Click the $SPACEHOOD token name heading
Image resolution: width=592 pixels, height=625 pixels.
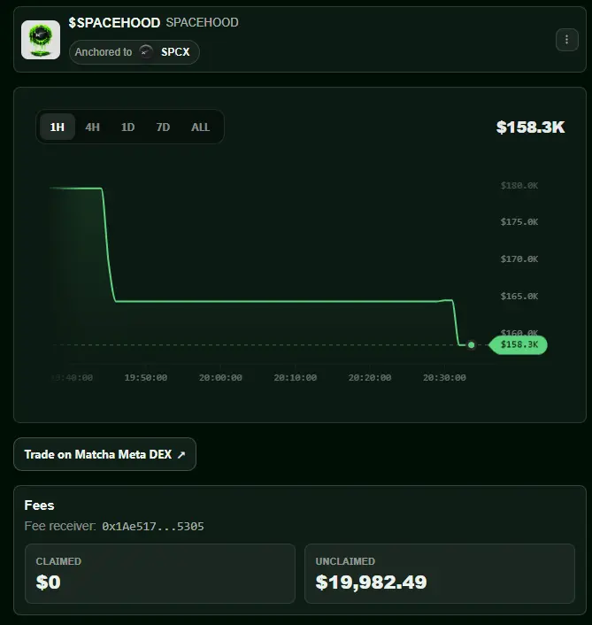[x=114, y=23]
